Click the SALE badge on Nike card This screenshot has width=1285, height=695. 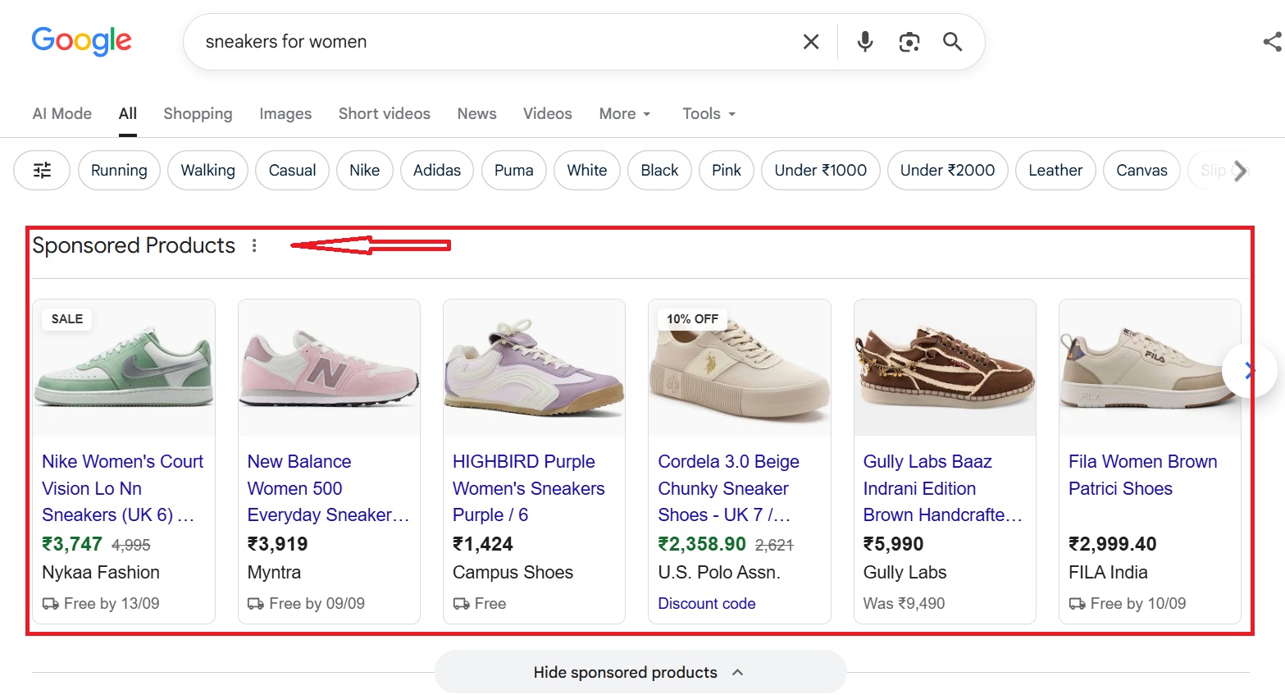(67, 318)
